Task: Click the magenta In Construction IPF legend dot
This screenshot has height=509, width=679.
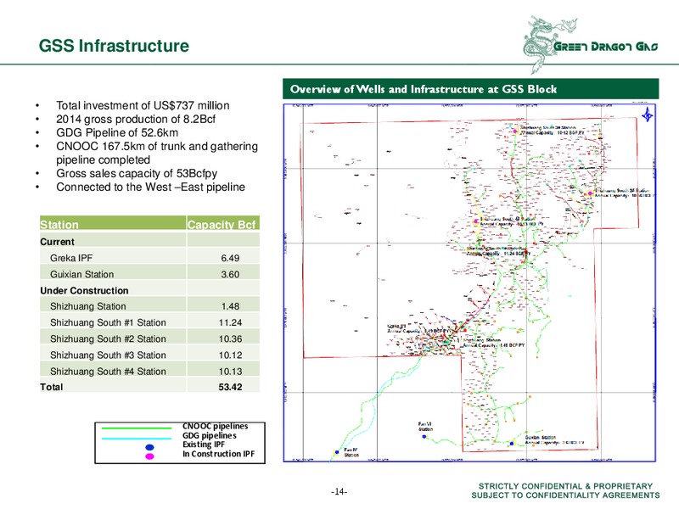Action: [x=149, y=456]
